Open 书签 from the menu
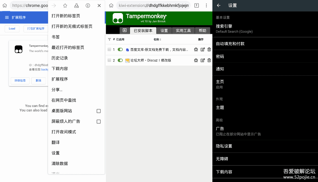 click(76, 37)
